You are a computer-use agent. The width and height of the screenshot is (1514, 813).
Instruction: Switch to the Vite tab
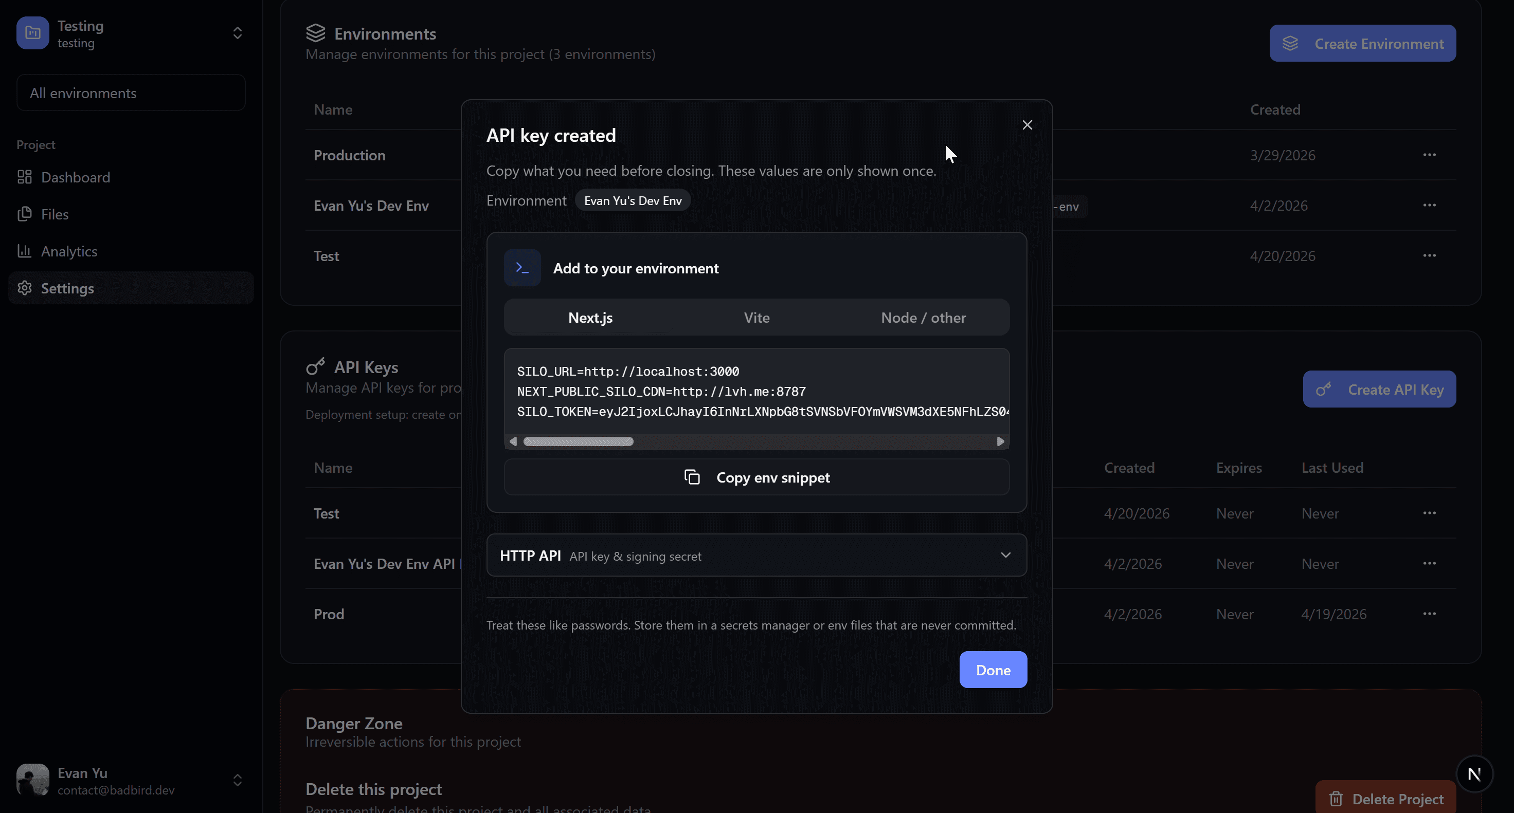756,317
